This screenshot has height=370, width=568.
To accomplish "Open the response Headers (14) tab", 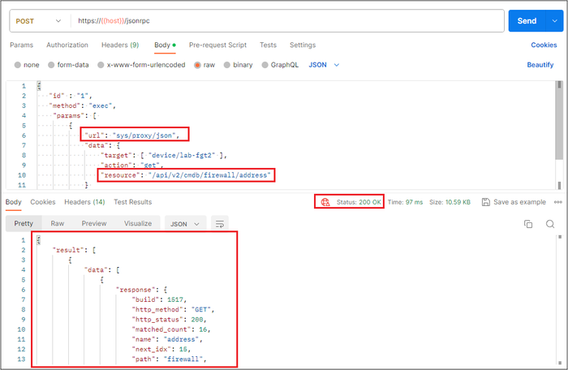I will (84, 202).
